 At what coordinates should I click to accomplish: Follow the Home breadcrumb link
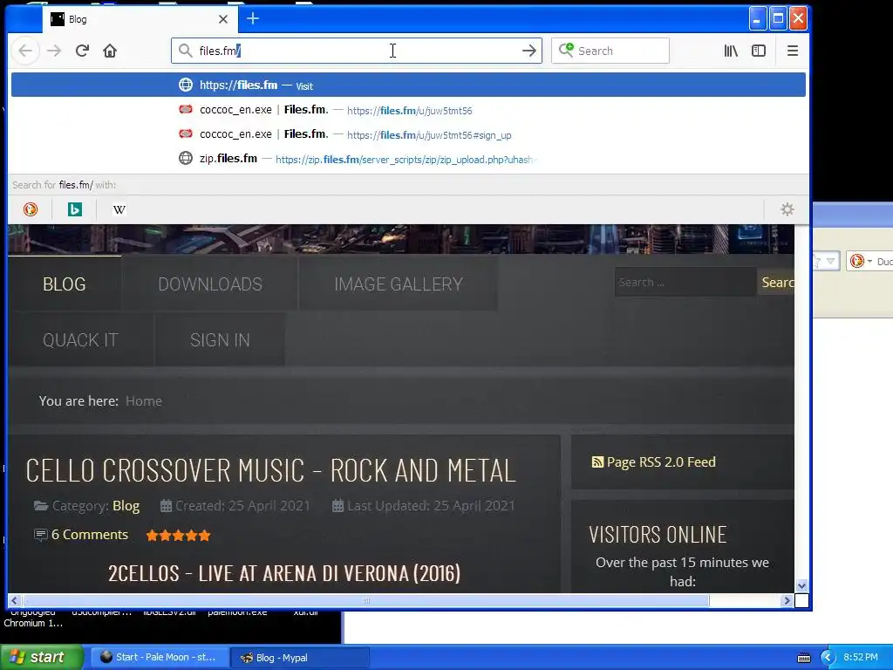coord(144,401)
